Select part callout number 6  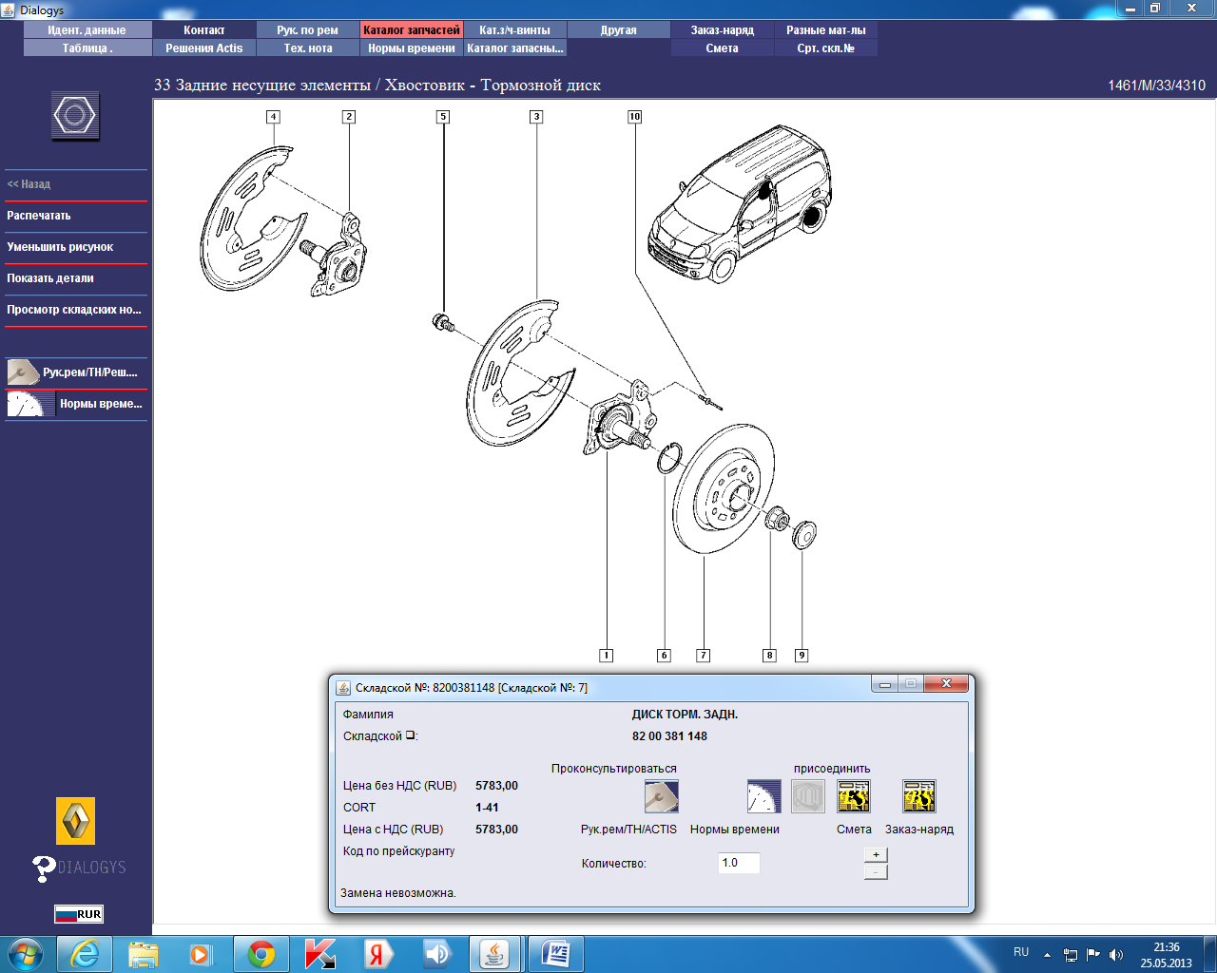665,656
